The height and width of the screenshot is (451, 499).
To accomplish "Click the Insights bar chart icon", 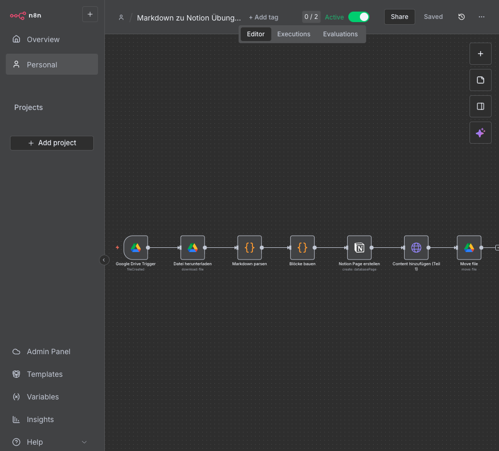I will (16, 419).
